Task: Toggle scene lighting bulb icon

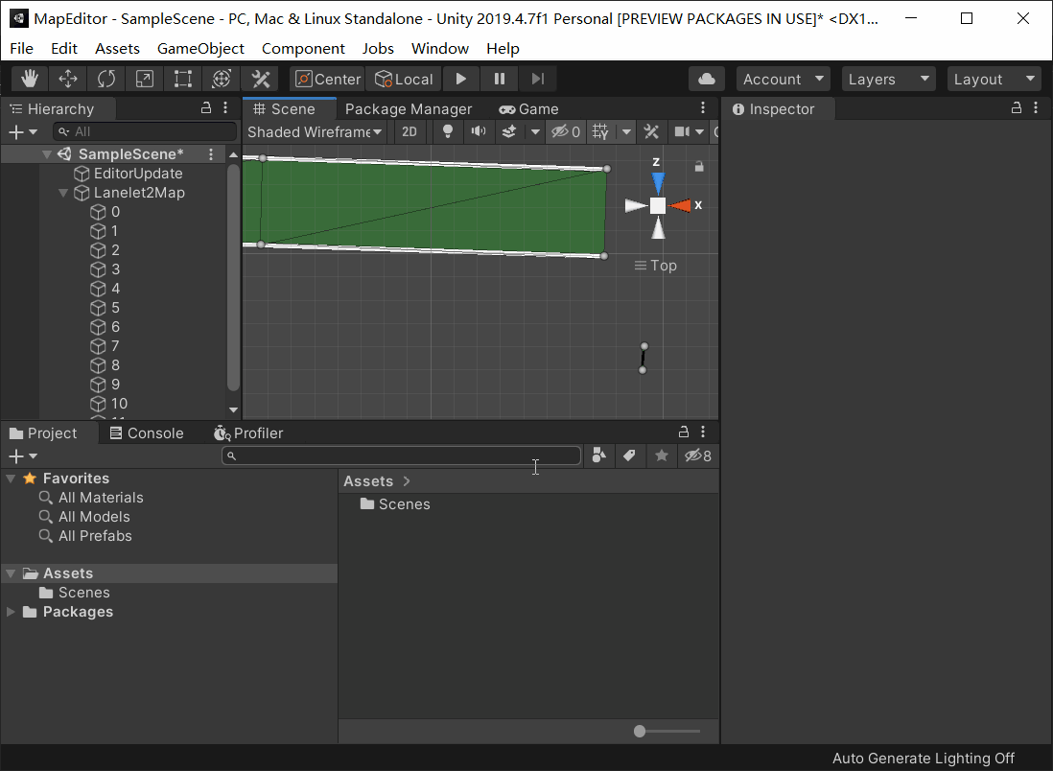Action: point(447,131)
